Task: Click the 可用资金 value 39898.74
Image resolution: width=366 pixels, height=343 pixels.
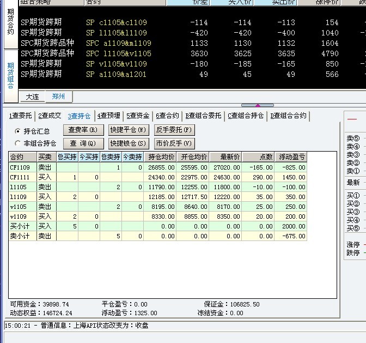Action: [x=56, y=304]
